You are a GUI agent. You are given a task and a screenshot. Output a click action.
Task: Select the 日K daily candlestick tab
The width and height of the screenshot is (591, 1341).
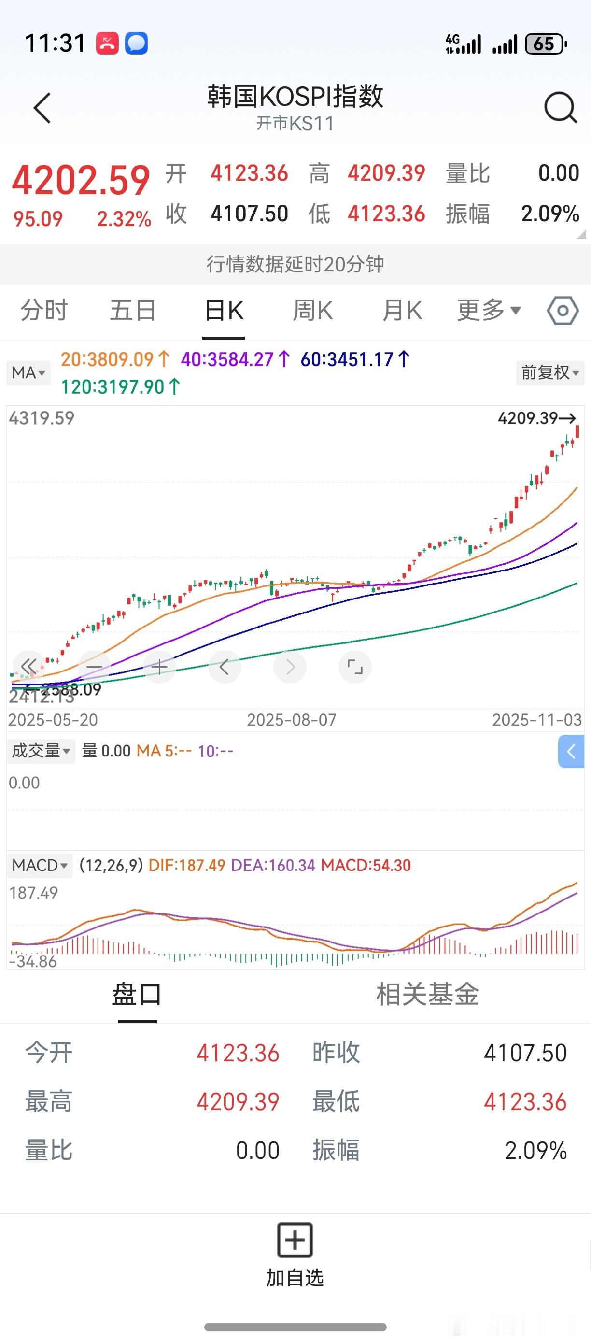[x=224, y=311]
